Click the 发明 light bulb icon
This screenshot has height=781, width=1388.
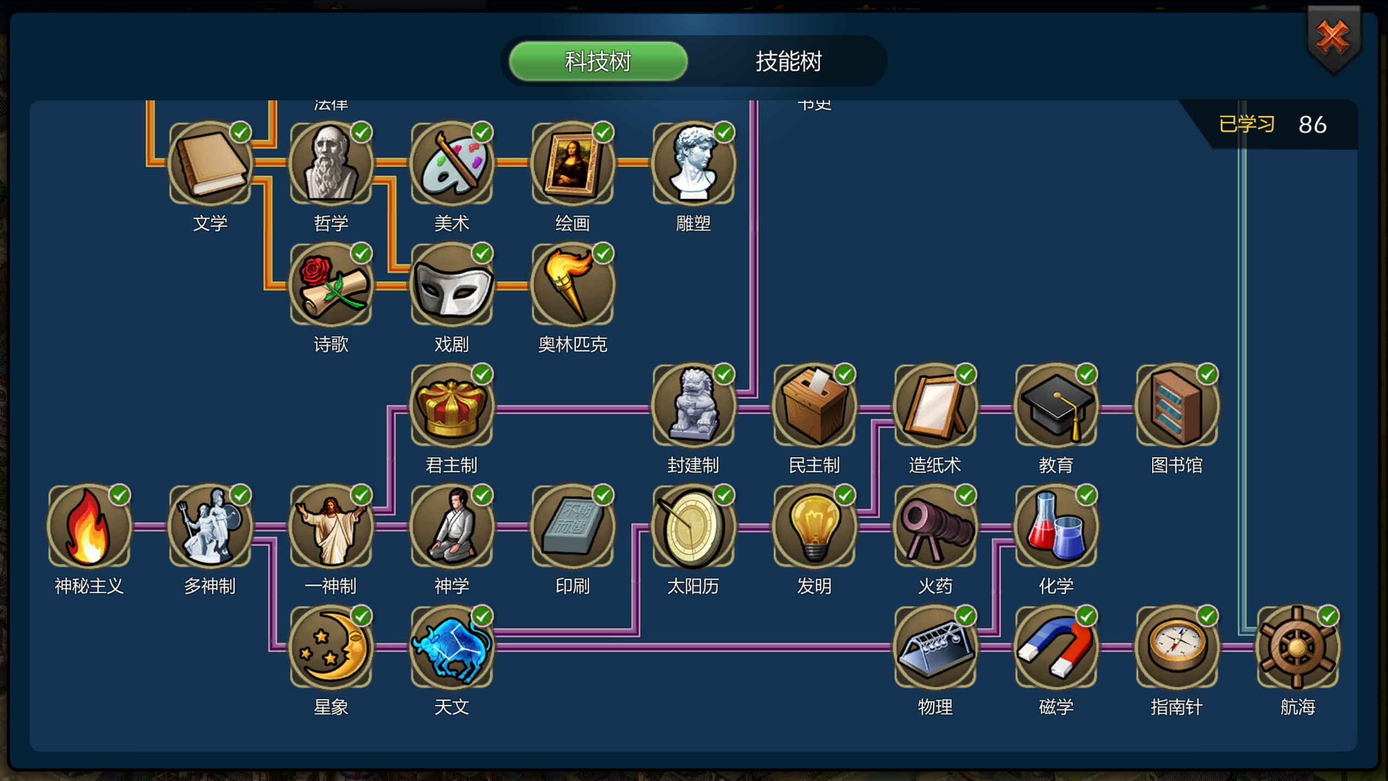814,526
